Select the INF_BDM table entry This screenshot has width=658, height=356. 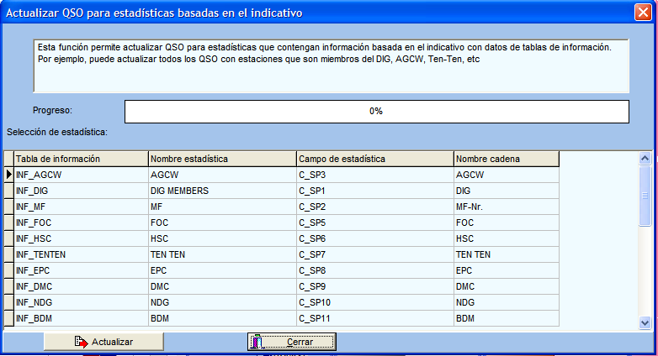tap(81, 318)
